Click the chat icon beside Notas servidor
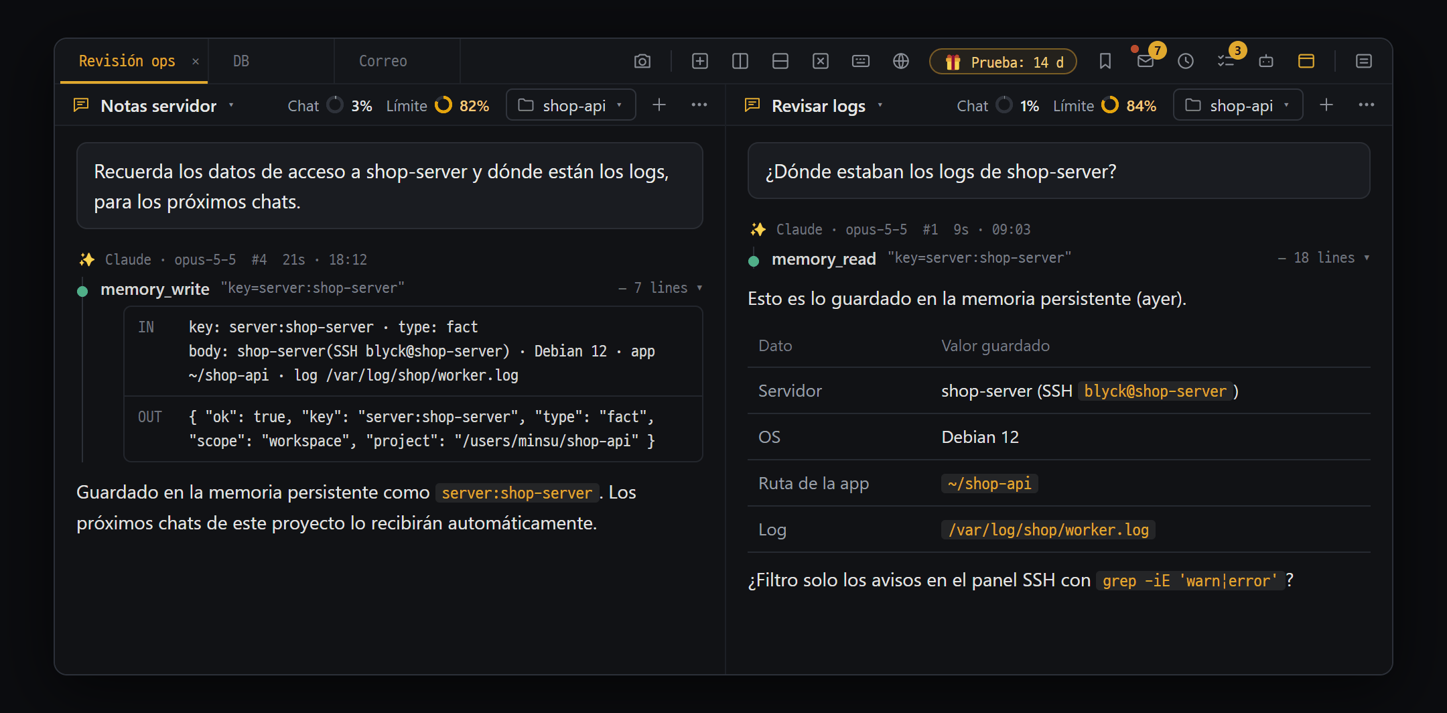The height and width of the screenshot is (713, 1447). pos(81,105)
